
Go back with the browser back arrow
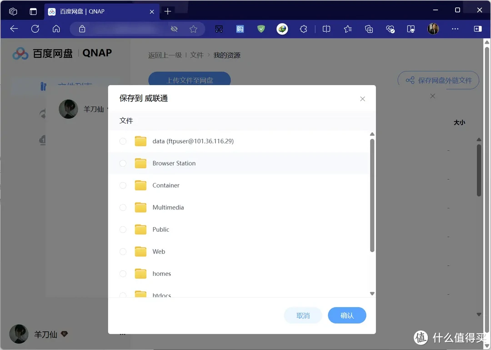14,29
